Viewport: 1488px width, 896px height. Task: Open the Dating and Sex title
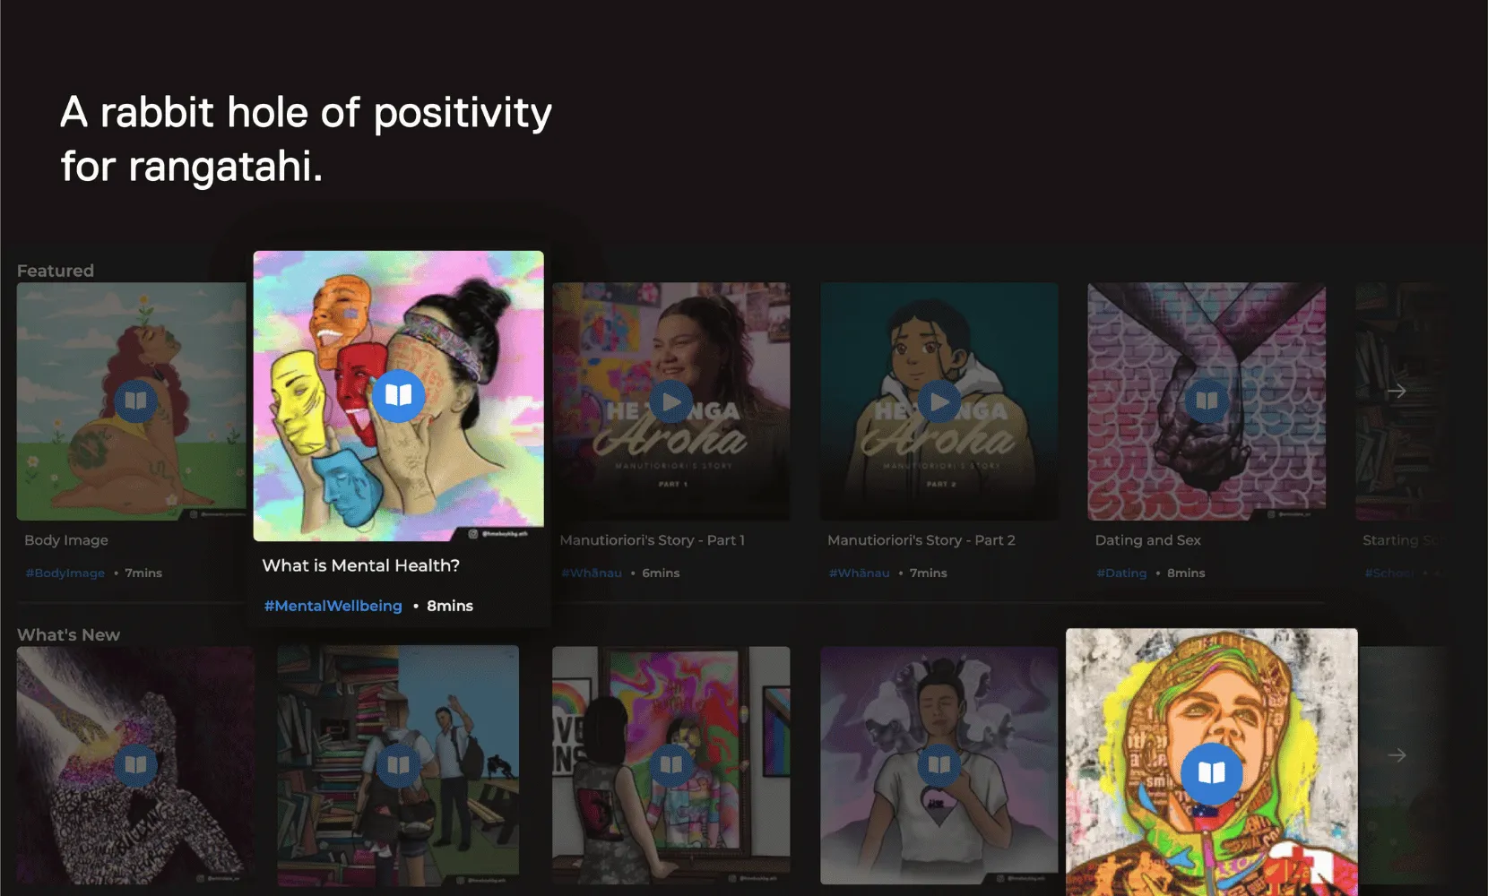click(x=1147, y=540)
